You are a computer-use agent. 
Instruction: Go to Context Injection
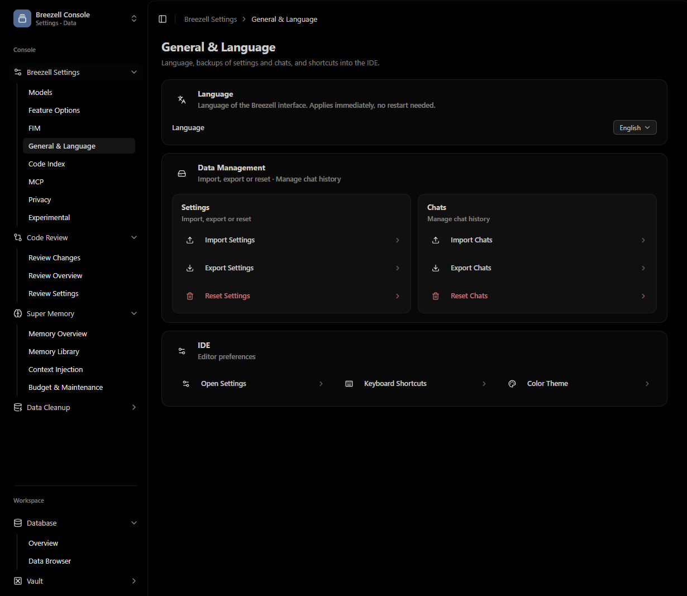point(79,369)
